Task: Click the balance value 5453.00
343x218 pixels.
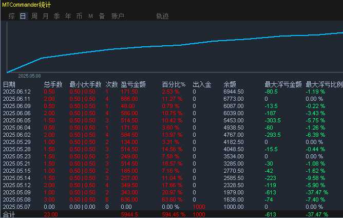Action: [234, 120]
